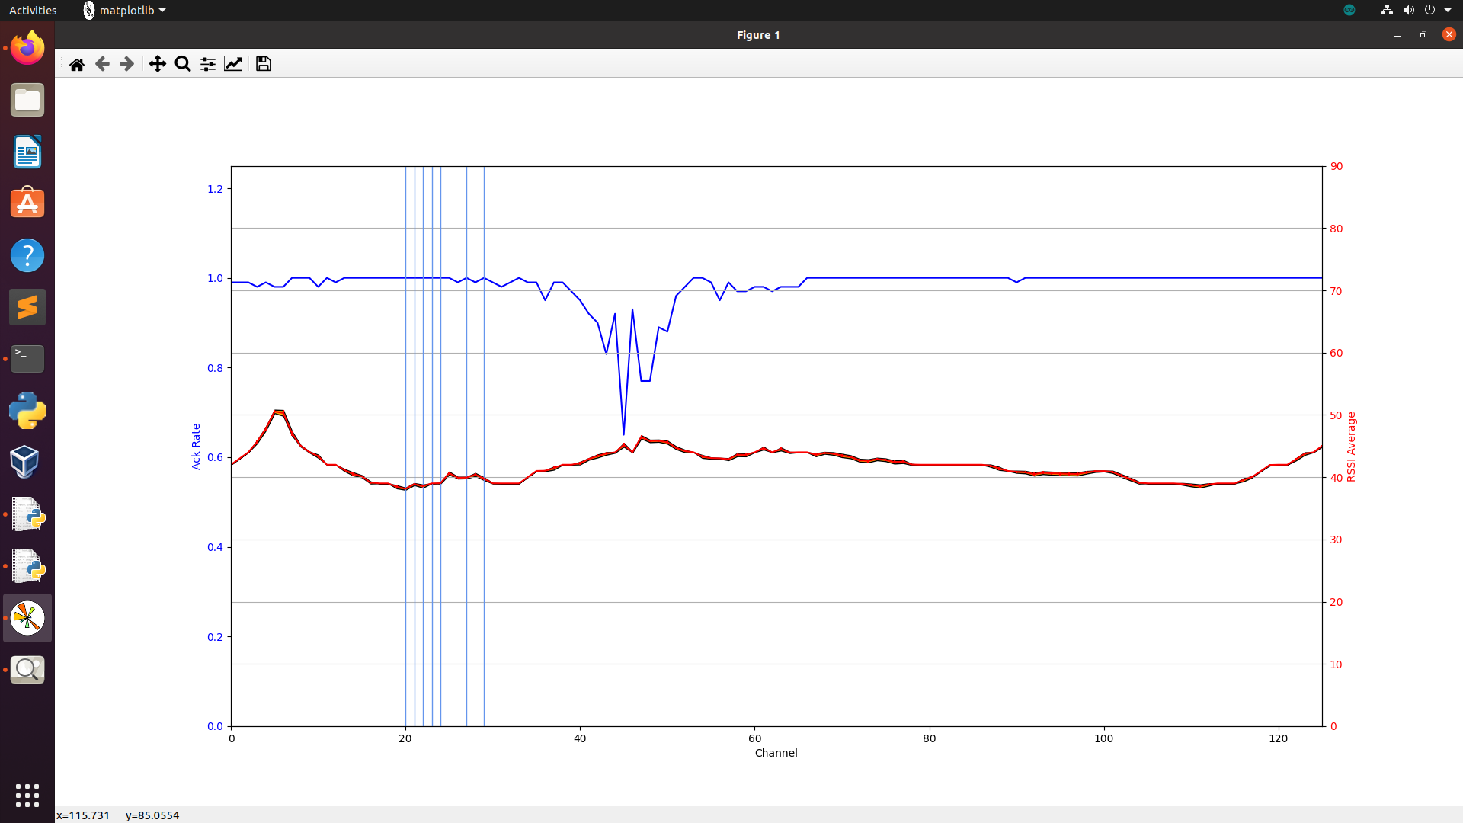
Task: Toggle the Zoom to rectangle tool
Action: [183, 64]
